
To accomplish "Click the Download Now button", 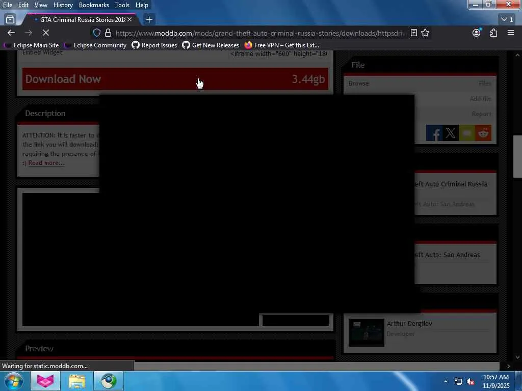I will click(175, 79).
